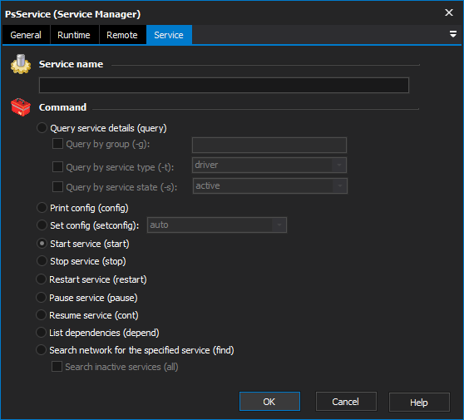
Task: Enable Search inactive services checkbox
Action: (x=57, y=367)
